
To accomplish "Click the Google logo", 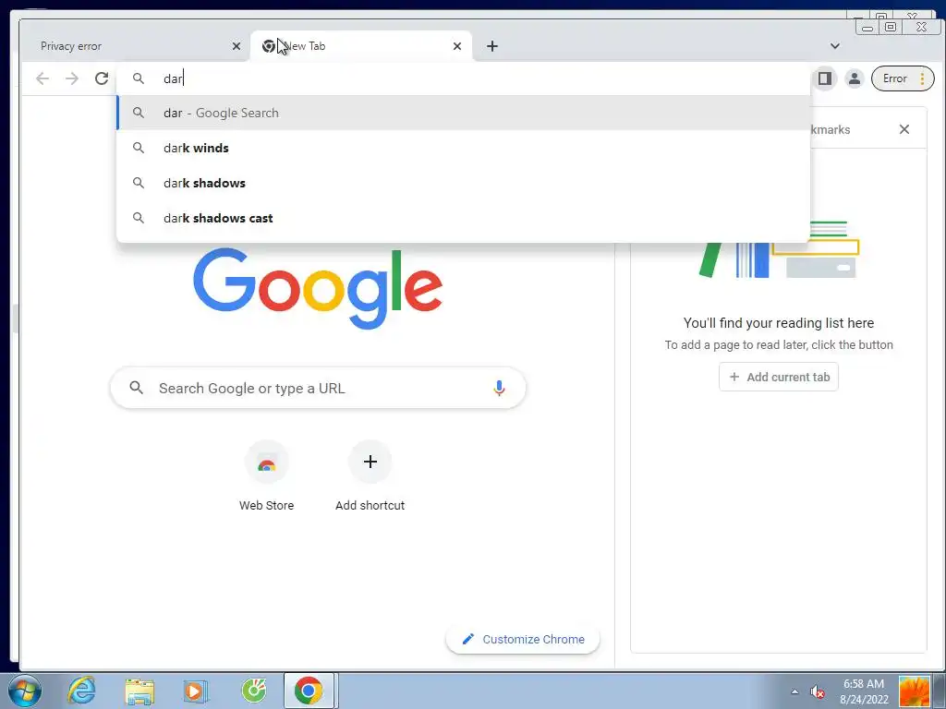I will coord(318,288).
